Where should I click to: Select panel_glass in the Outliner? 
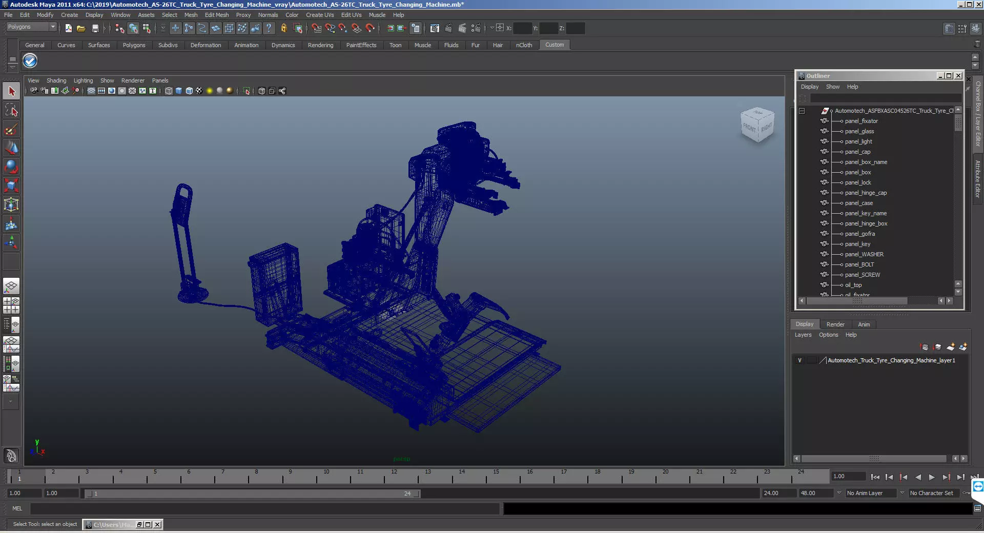pyautogui.click(x=859, y=131)
